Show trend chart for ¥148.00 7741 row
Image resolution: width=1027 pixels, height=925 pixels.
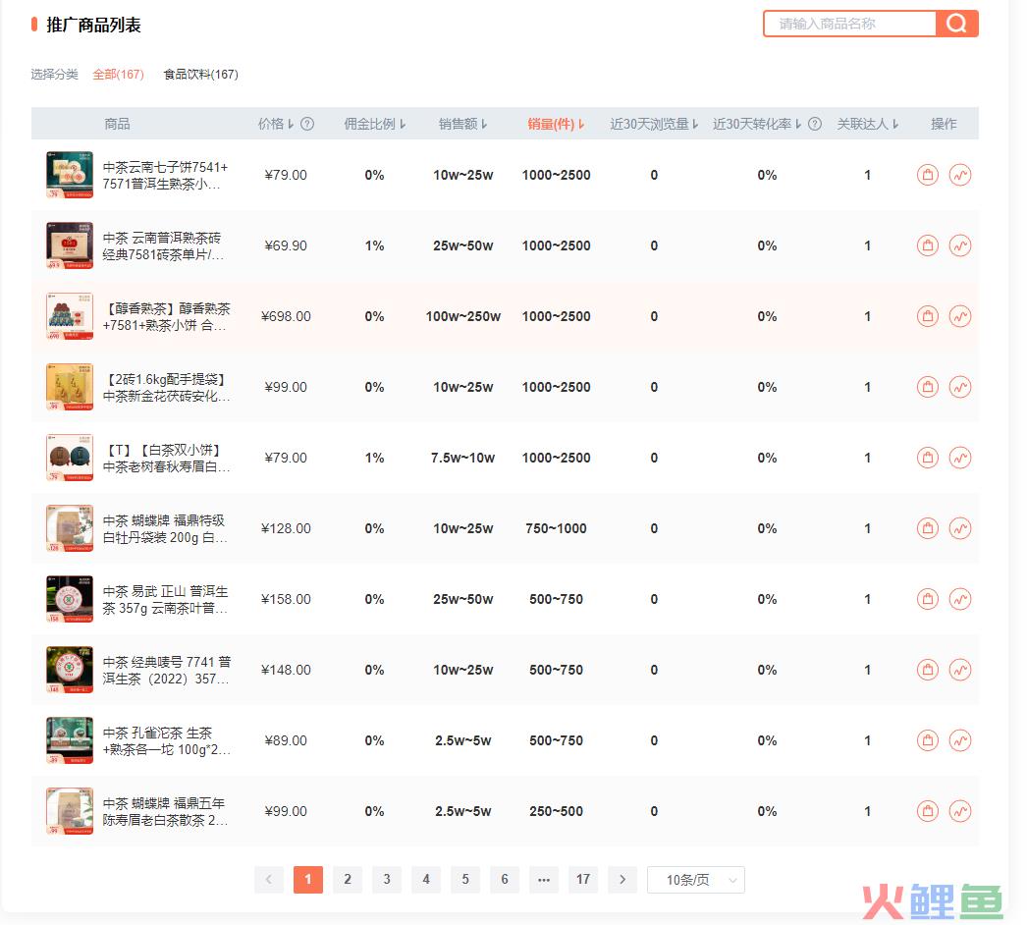(960, 670)
